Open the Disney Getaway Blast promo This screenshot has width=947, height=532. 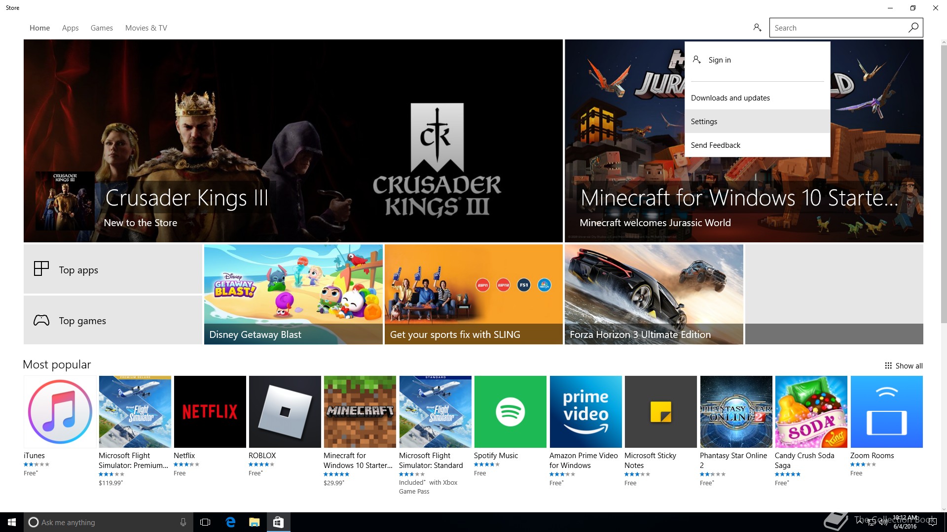[x=293, y=295]
